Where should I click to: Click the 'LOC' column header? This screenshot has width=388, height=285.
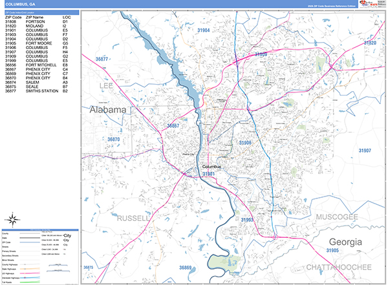click(x=67, y=17)
